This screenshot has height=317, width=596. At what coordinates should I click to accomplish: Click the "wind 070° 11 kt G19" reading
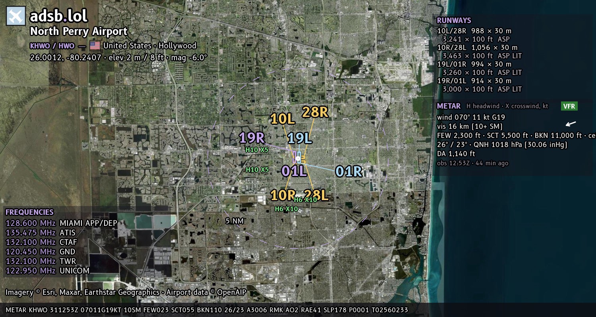click(x=471, y=117)
